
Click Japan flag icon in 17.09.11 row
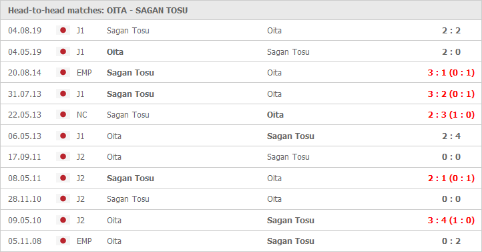(63, 156)
